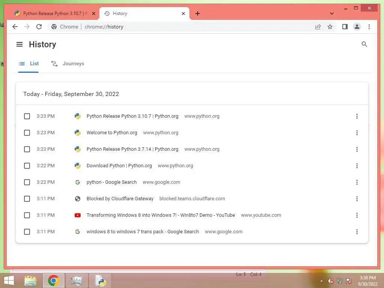This screenshot has height=288, width=384.
Task: Open actions menu for Python 3.10.7 entry
Action: 357,116
